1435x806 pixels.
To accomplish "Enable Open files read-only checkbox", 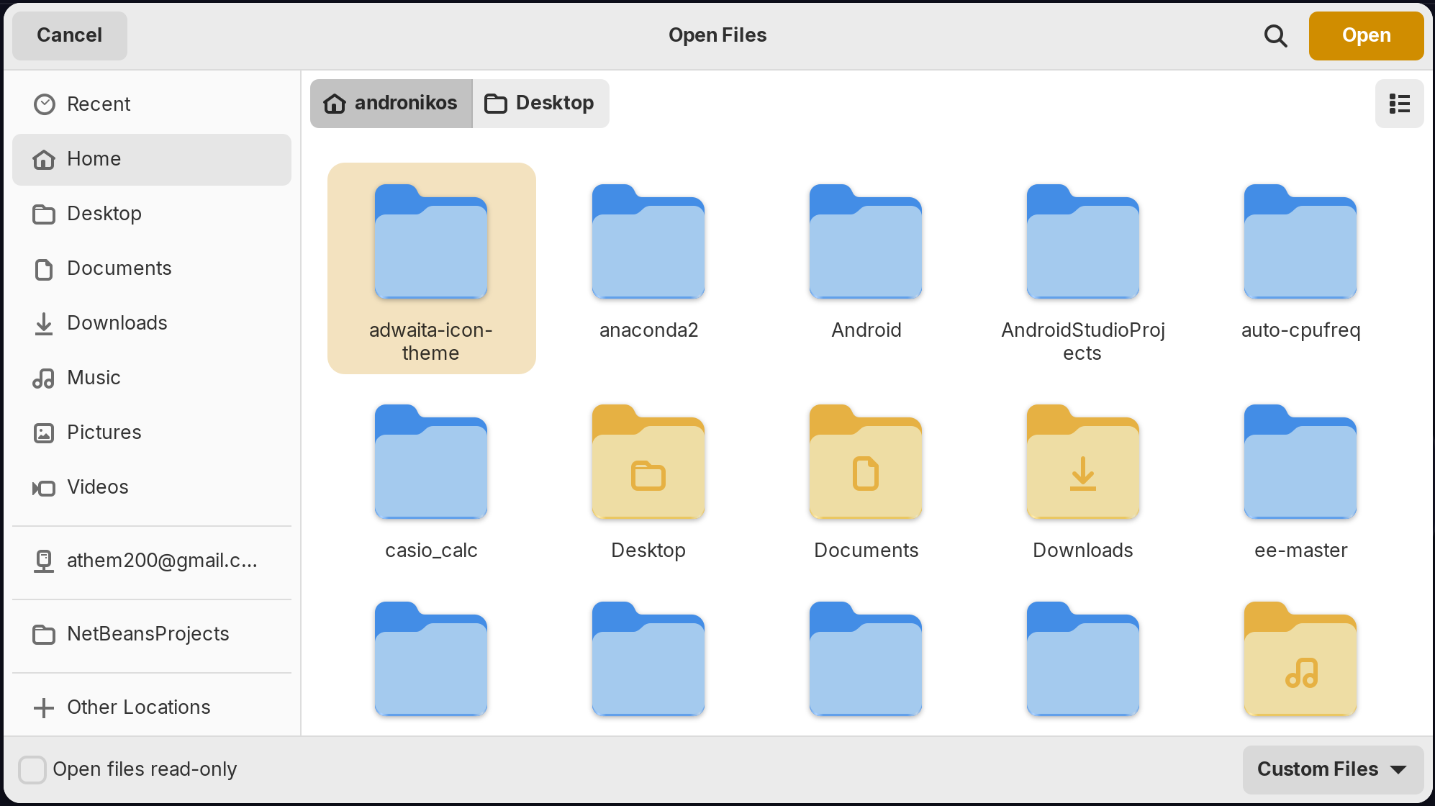I will click(x=32, y=769).
